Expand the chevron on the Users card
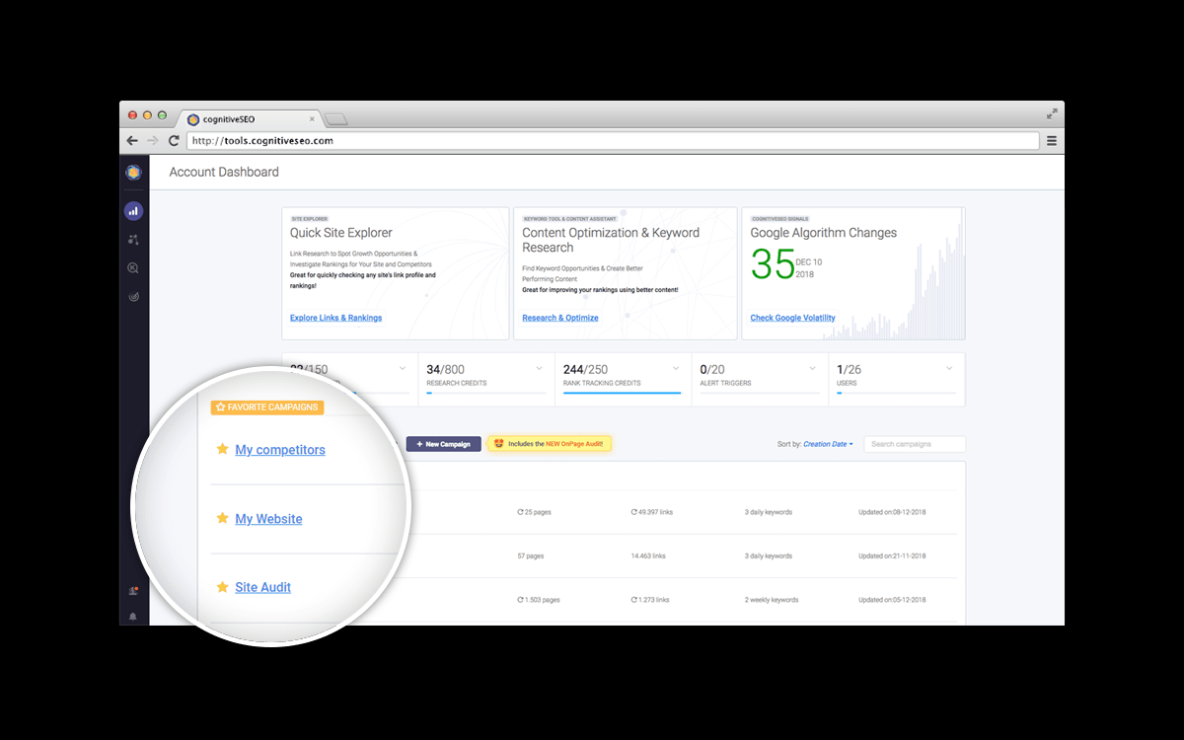 tap(949, 368)
